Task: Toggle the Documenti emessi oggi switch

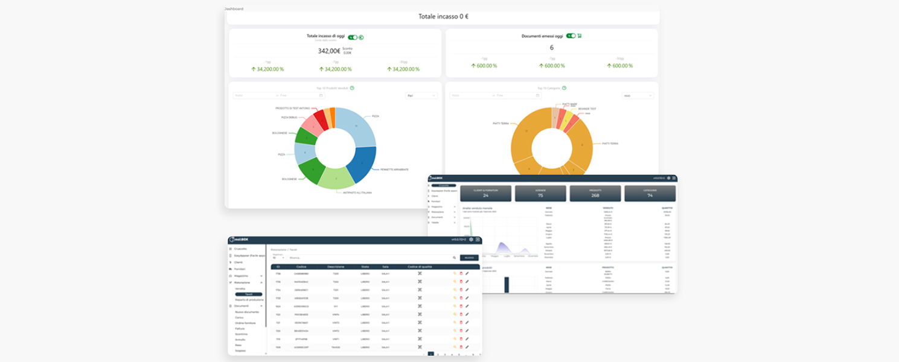Action: tap(571, 36)
